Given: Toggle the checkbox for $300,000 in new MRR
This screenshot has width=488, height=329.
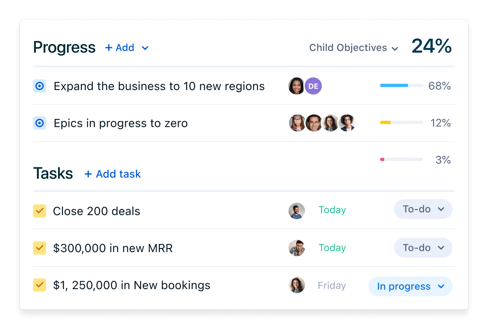Looking at the screenshot, I should tap(40, 248).
